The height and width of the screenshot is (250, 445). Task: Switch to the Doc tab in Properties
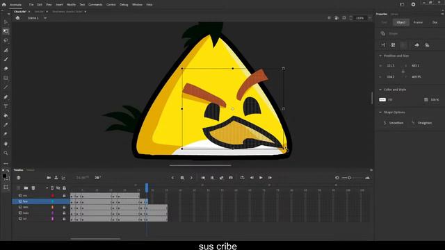(x=435, y=22)
